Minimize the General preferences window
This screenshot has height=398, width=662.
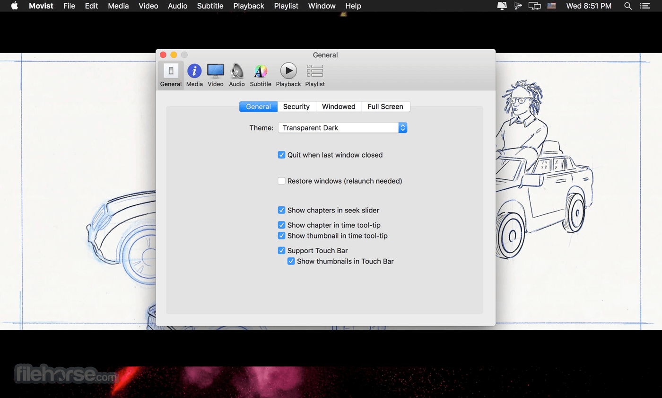(x=174, y=55)
